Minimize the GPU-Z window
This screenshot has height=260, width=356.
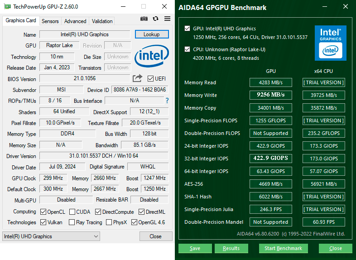123,7
